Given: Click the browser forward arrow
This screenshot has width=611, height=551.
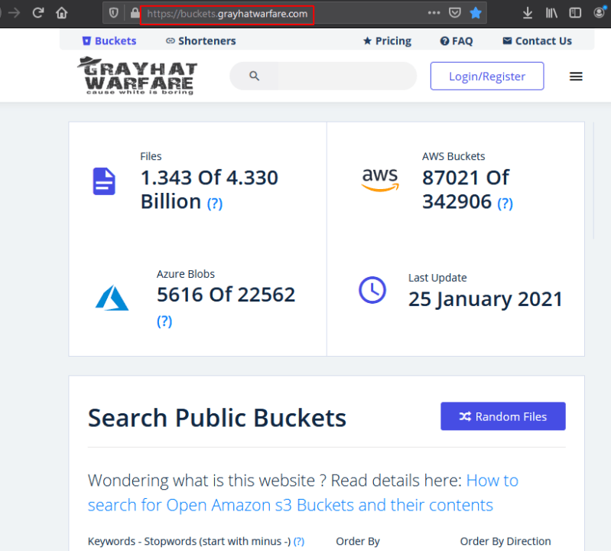Looking at the screenshot, I should 14,13.
